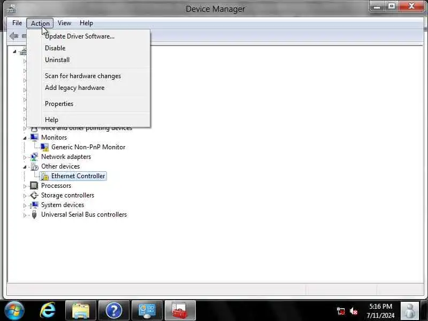Viewport: 428px width, 321px height.
Task: Select the Ethernet Controller entry
Action: click(x=78, y=176)
